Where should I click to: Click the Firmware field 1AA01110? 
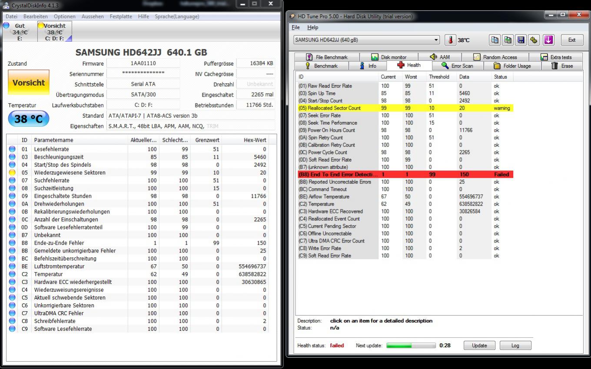[x=143, y=63]
